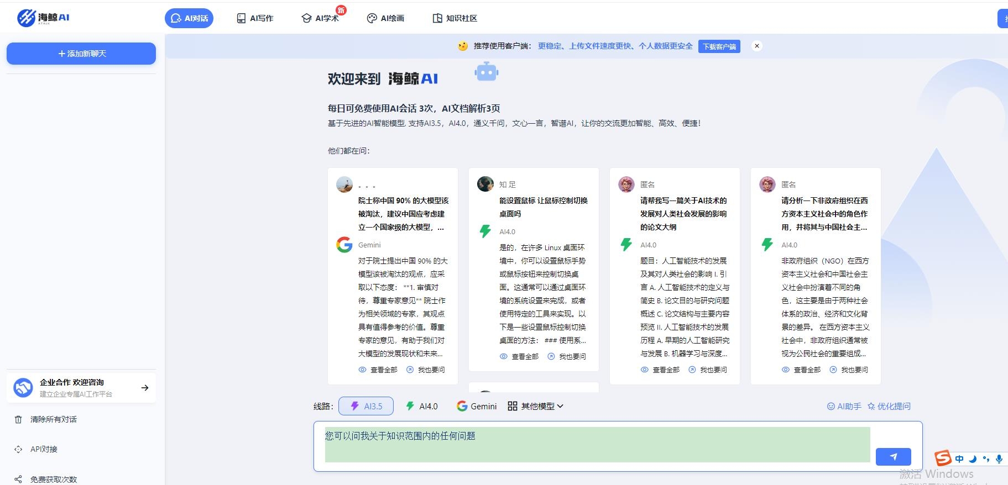Click the Sogou punctuation toggle icon
Image resolution: width=1008 pixels, height=485 pixels.
(x=986, y=458)
